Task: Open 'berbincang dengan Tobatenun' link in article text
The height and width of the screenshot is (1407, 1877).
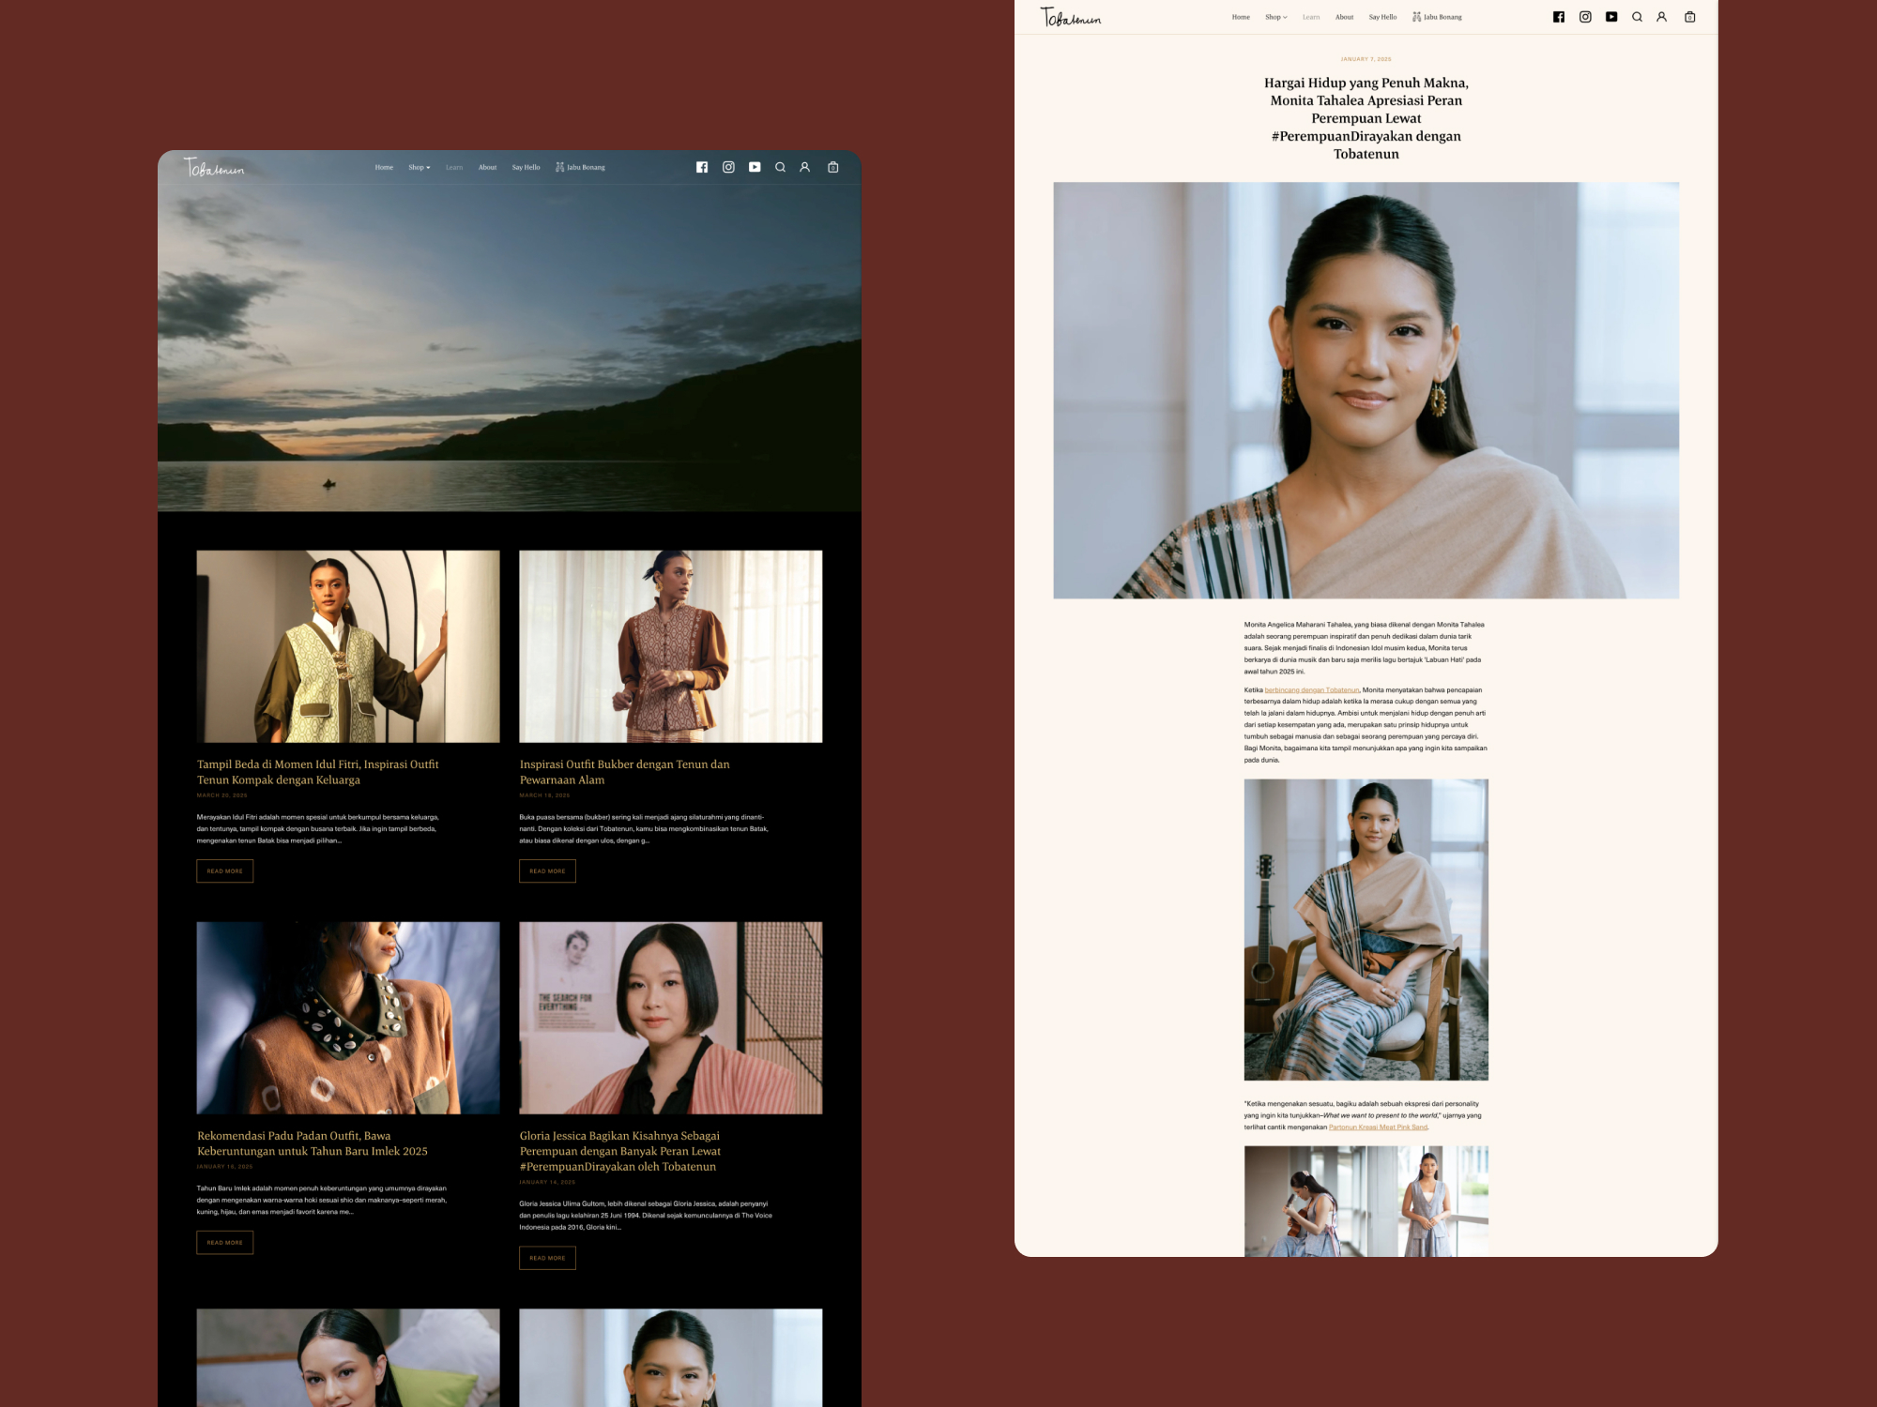Action: [x=1311, y=690]
